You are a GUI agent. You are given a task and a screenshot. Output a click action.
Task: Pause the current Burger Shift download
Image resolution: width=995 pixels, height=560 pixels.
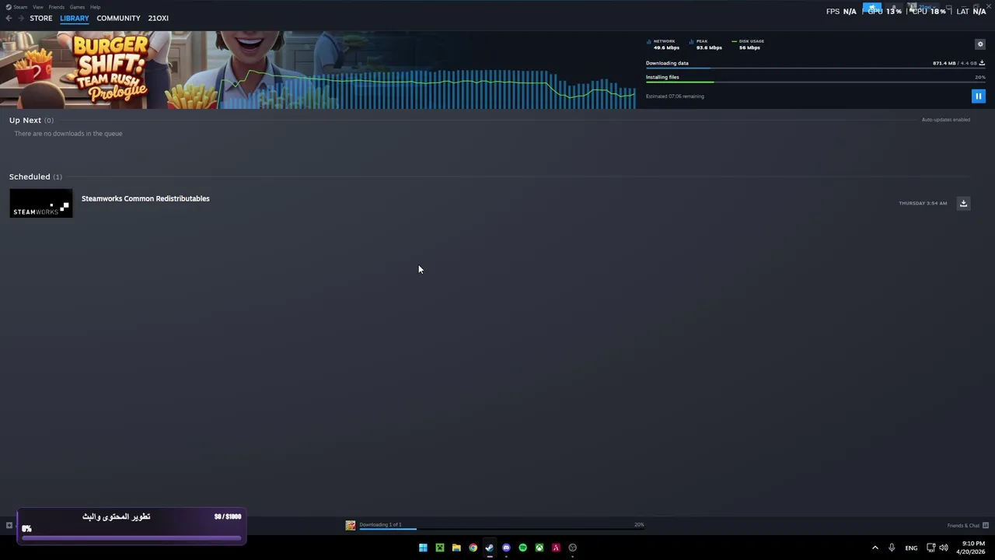click(978, 96)
